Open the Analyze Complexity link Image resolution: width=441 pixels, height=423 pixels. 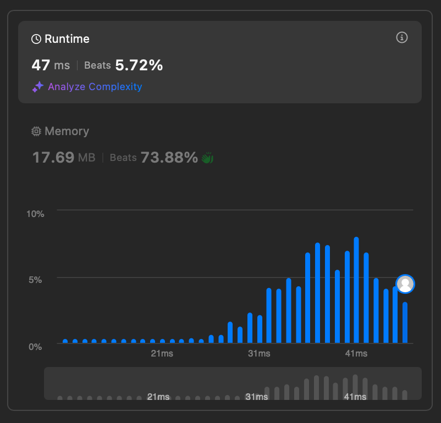pos(95,87)
